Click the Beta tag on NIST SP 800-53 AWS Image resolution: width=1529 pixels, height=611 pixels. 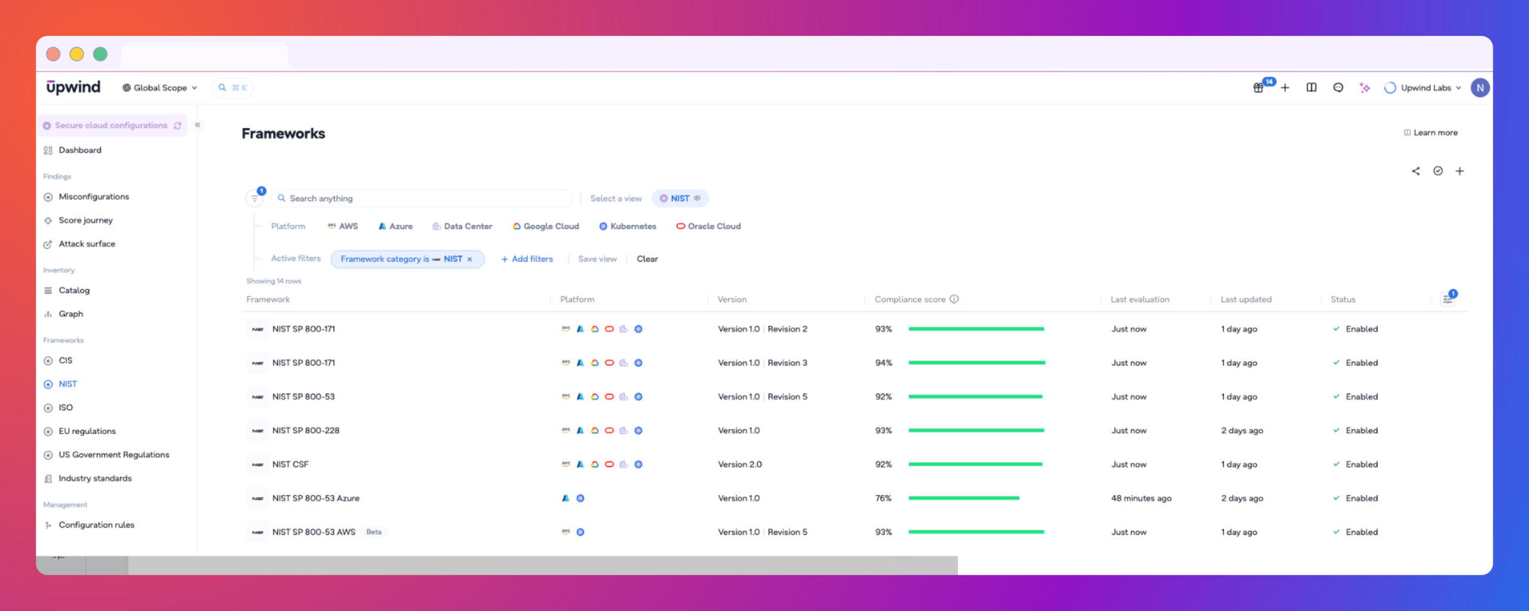coord(374,532)
